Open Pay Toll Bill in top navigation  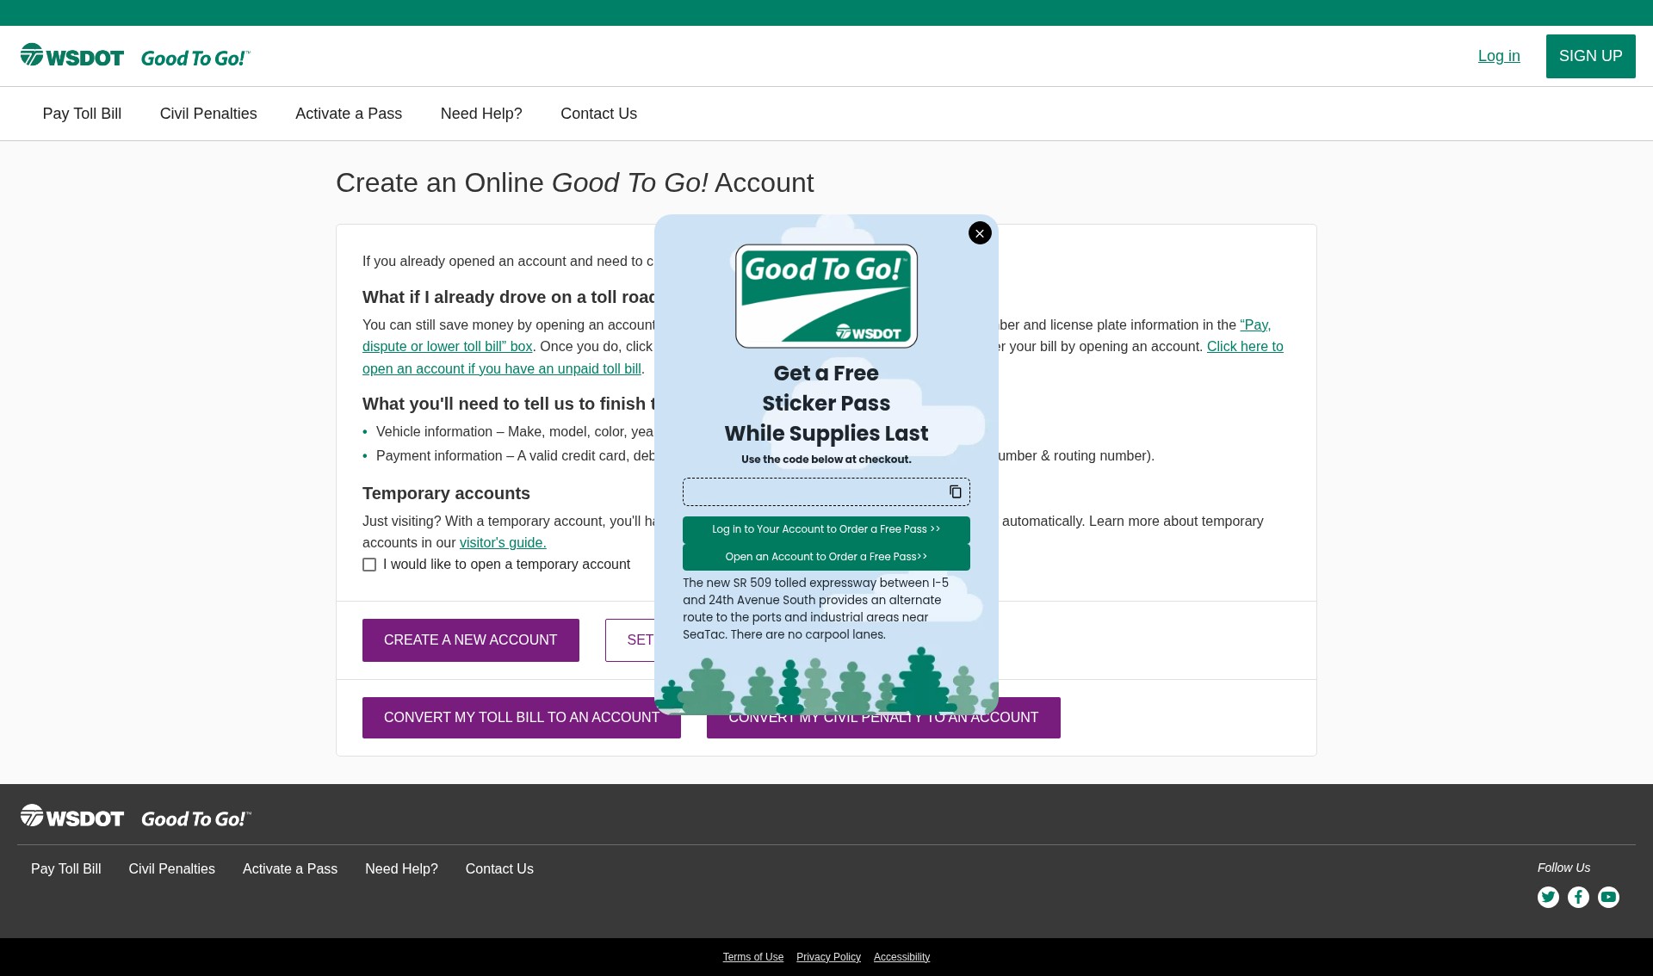point(82,114)
